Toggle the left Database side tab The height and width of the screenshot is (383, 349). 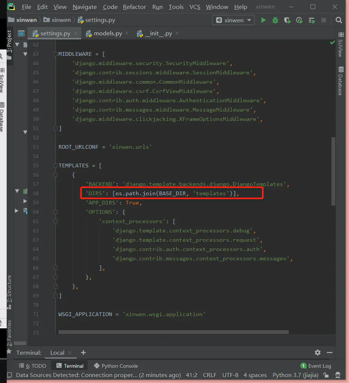(x=3, y=117)
